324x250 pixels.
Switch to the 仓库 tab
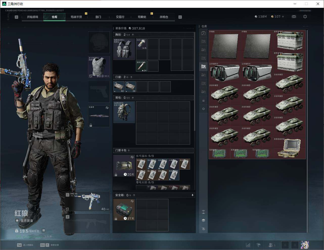[x=54, y=17]
